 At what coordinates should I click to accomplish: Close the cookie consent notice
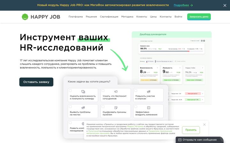coord(204,125)
